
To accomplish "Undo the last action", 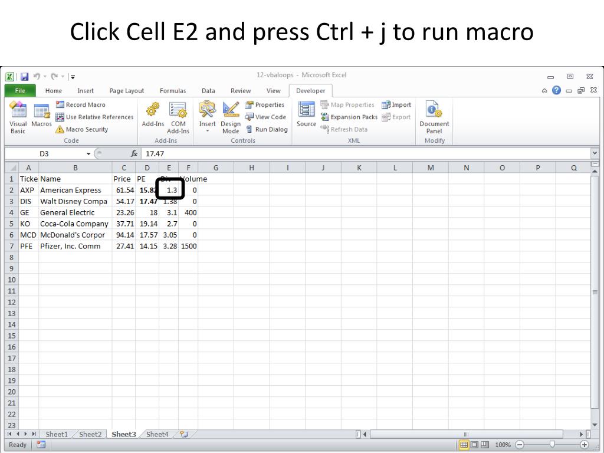I will coord(37,76).
